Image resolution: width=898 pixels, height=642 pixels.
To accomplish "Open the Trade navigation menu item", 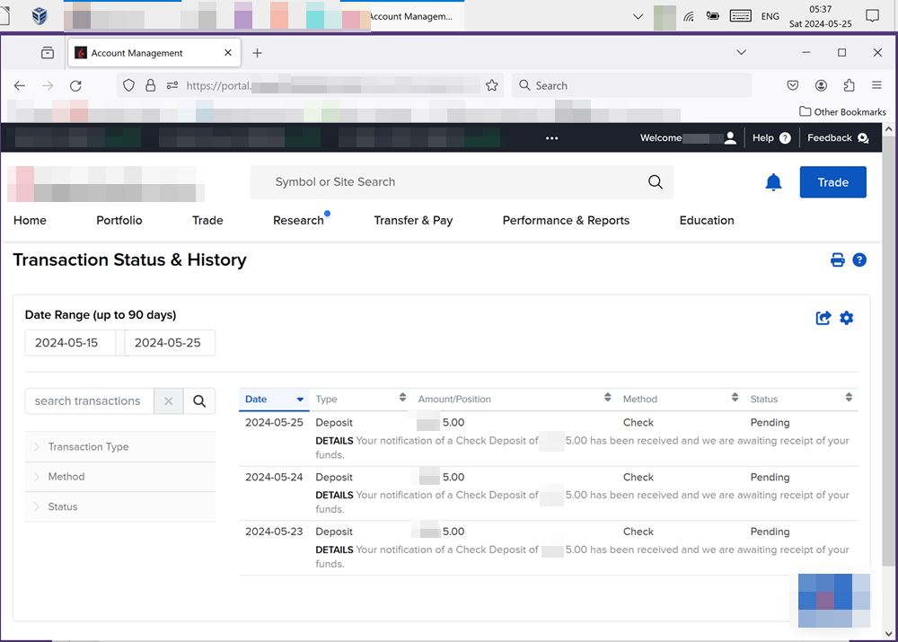I will [207, 221].
